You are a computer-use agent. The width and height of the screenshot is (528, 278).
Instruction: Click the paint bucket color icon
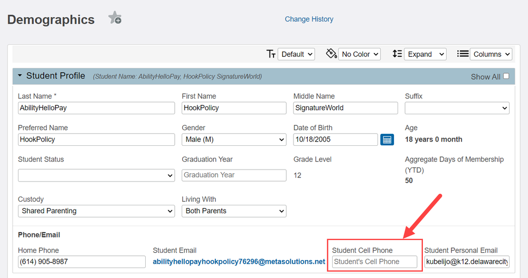[332, 53]
